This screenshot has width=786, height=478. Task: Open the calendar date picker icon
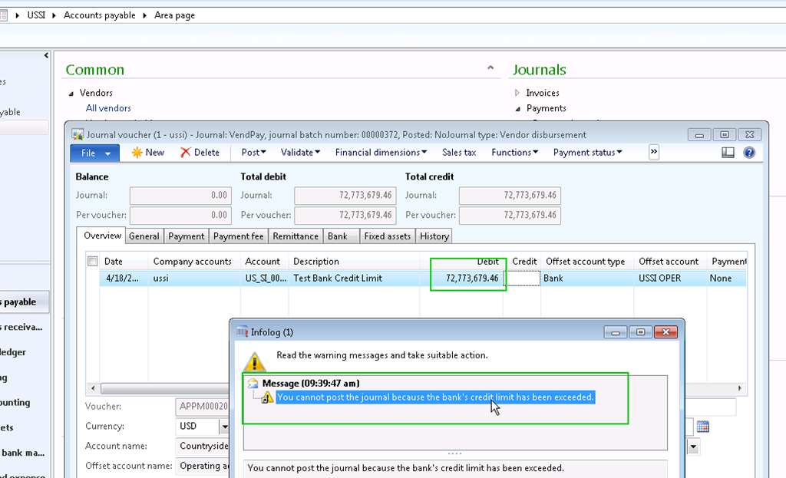(702, 427)
